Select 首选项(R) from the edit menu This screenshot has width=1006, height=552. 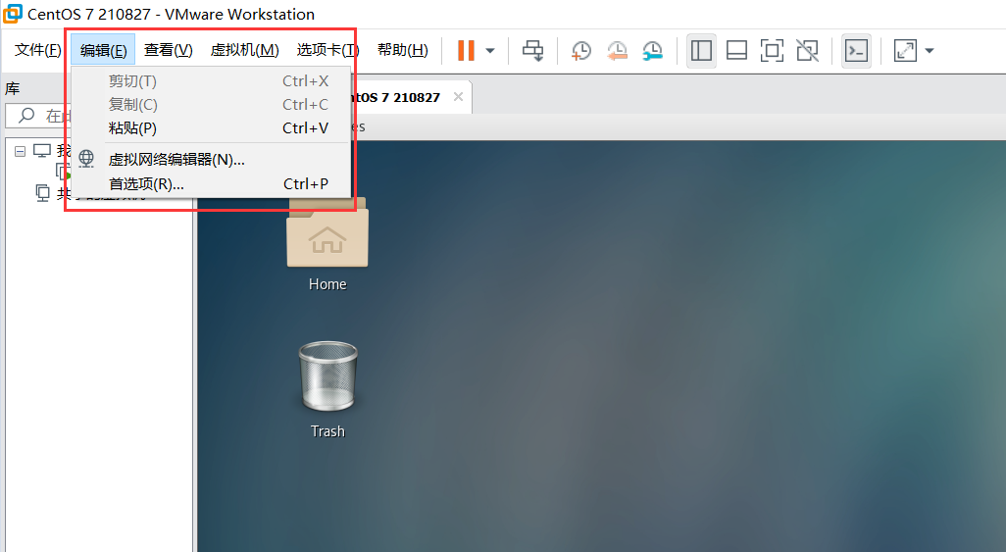click(x=212, y=184)
